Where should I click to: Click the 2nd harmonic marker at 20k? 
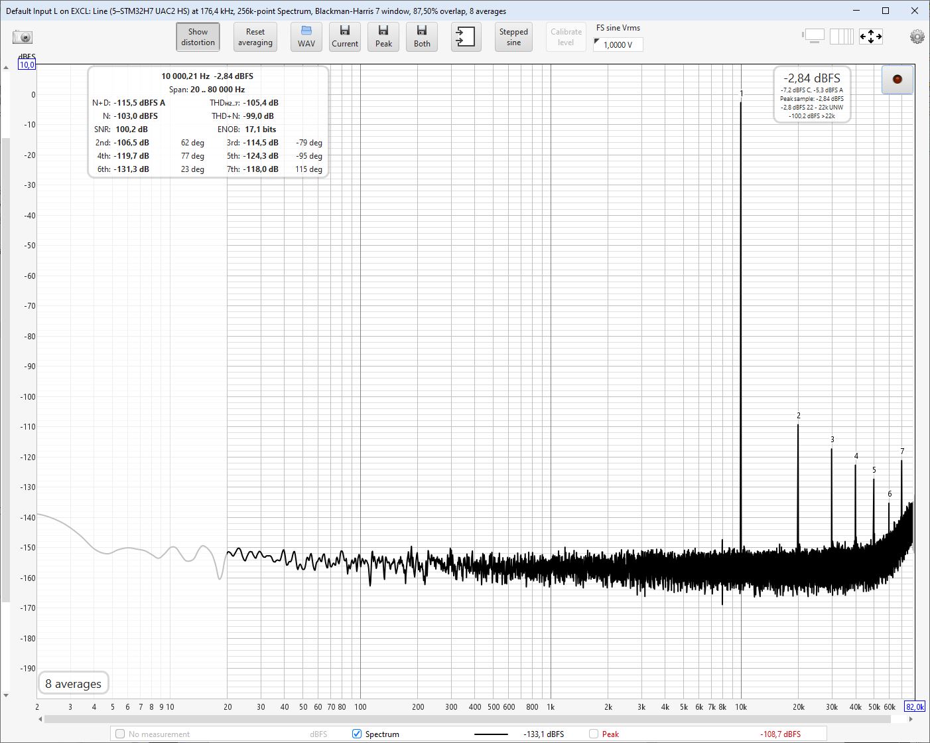799,416
